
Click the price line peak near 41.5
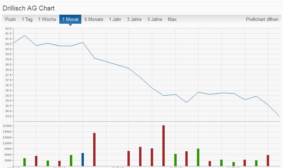[x=25, y=36]
